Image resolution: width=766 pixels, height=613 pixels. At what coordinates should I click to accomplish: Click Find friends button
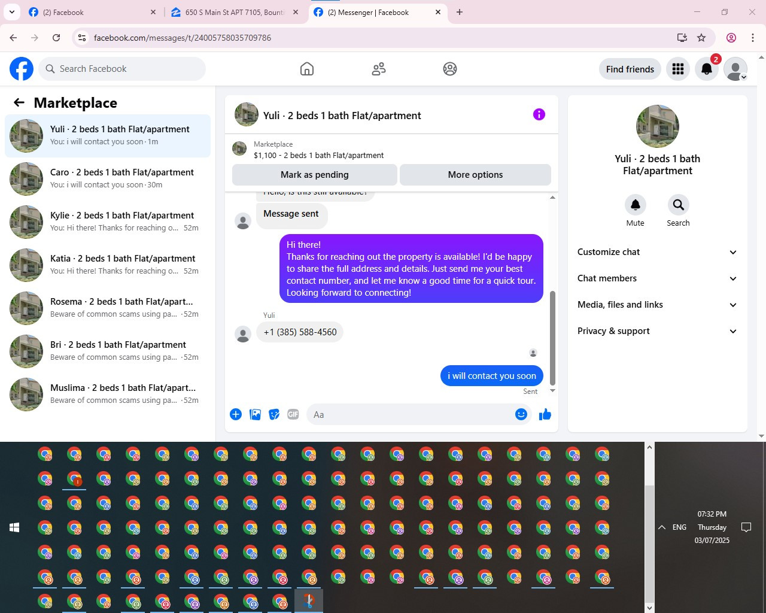point(630,69)
